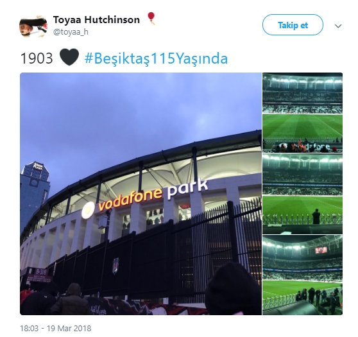Click the tweet timestamp 18:03 - 19 Mar 2018
The height and width of the screenshot is (337, 358).
56,329
